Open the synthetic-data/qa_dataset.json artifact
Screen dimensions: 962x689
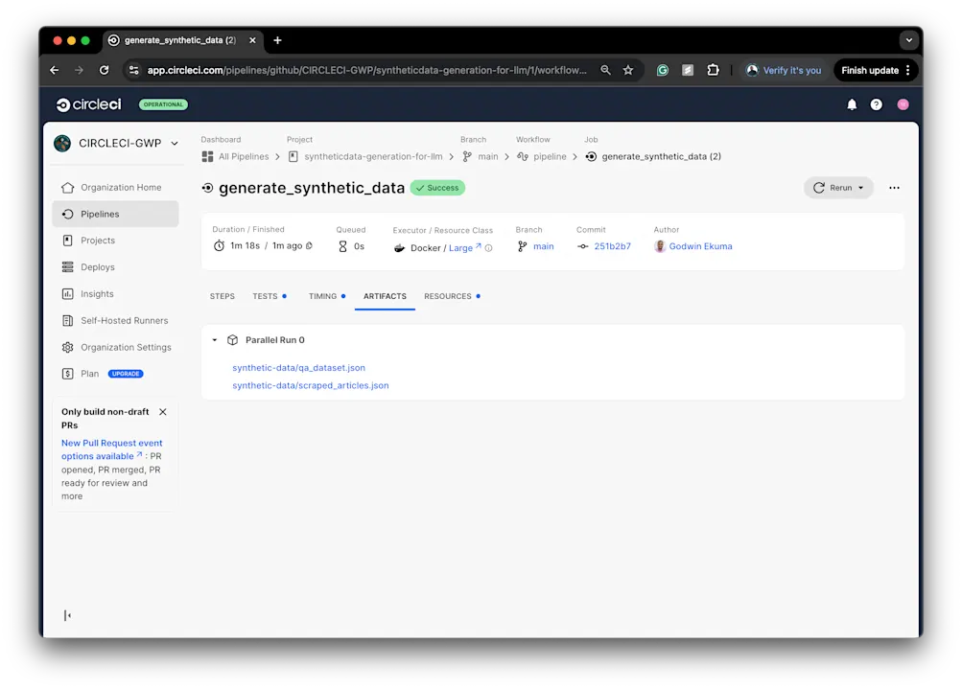[x=297, y=368]
